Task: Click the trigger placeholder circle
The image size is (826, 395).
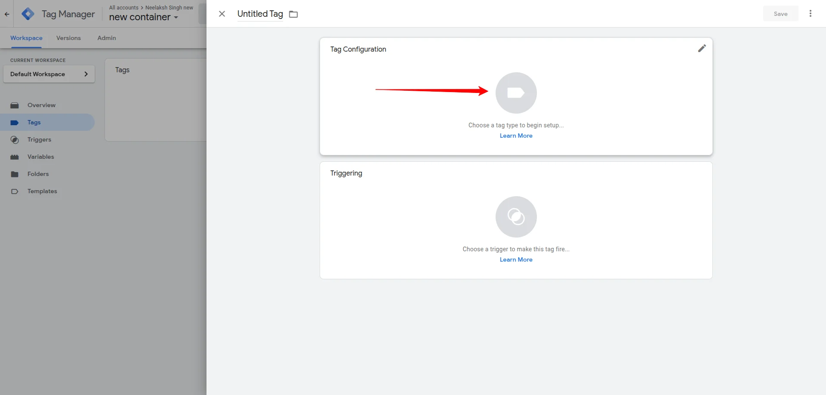Action: [x=516, y=217]
